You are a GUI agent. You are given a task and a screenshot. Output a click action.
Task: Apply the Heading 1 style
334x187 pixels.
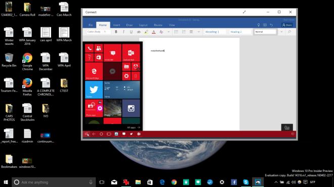point(215,32)
